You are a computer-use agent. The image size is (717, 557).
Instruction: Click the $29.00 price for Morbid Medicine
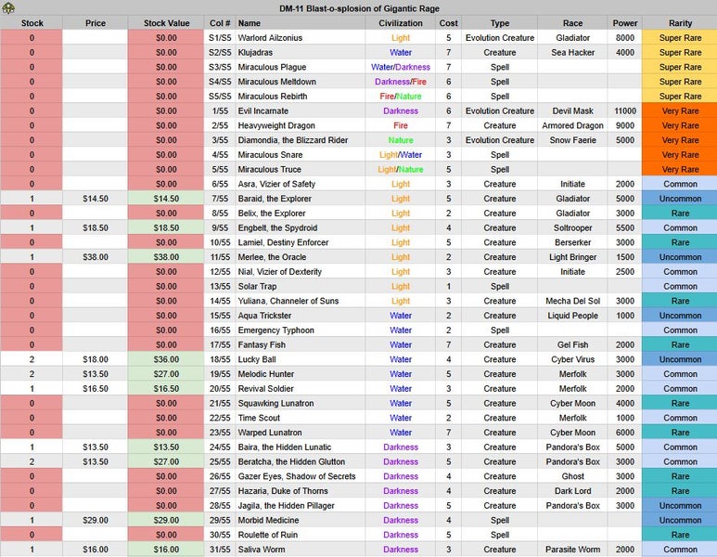[x=96, y=521]
